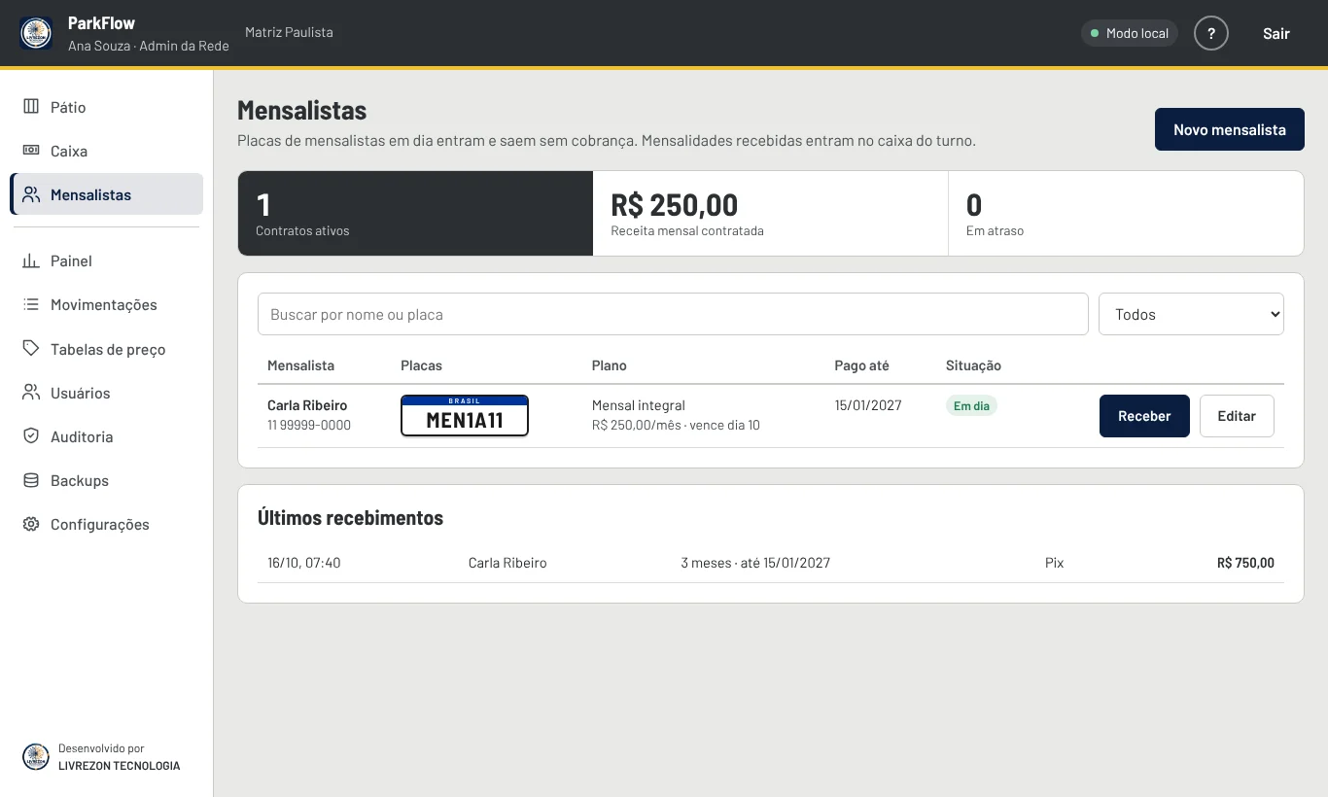Click the Auditoria shield icon
1328x797 pixels.
(31, 436)
